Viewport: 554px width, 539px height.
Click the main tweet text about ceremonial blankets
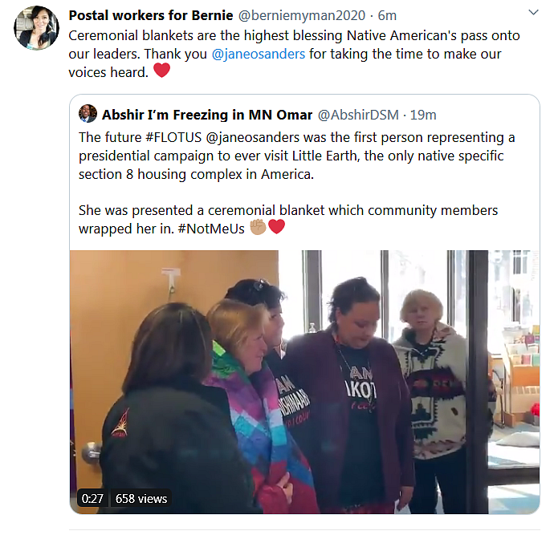pyautogui.click(x=294, y=54)
